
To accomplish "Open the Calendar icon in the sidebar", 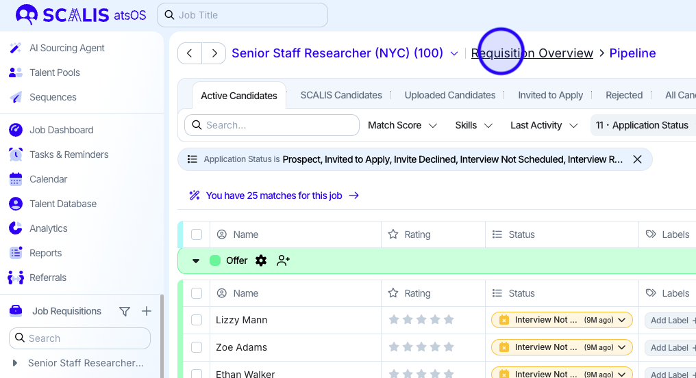I will tap(16, 179).
